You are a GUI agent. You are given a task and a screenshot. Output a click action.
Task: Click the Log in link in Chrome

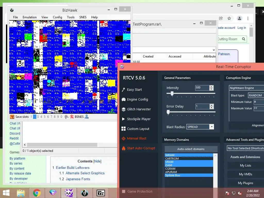(x=242, y=28)
